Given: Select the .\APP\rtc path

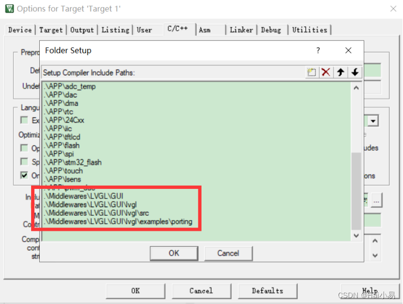Looking at the screenshot, I should (59, 112).
